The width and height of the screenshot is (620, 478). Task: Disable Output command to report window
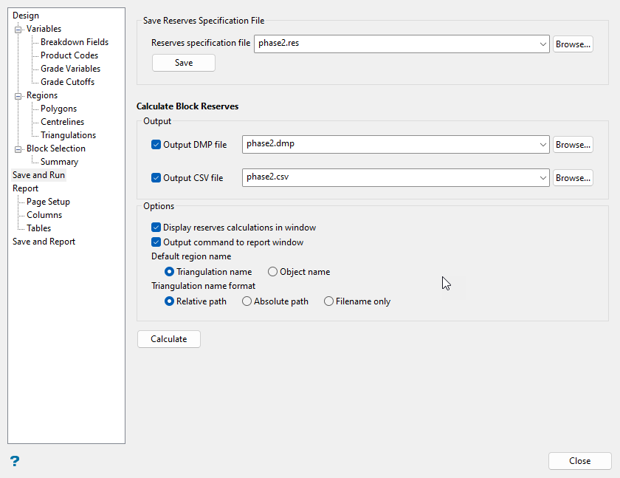pos(156,242)
